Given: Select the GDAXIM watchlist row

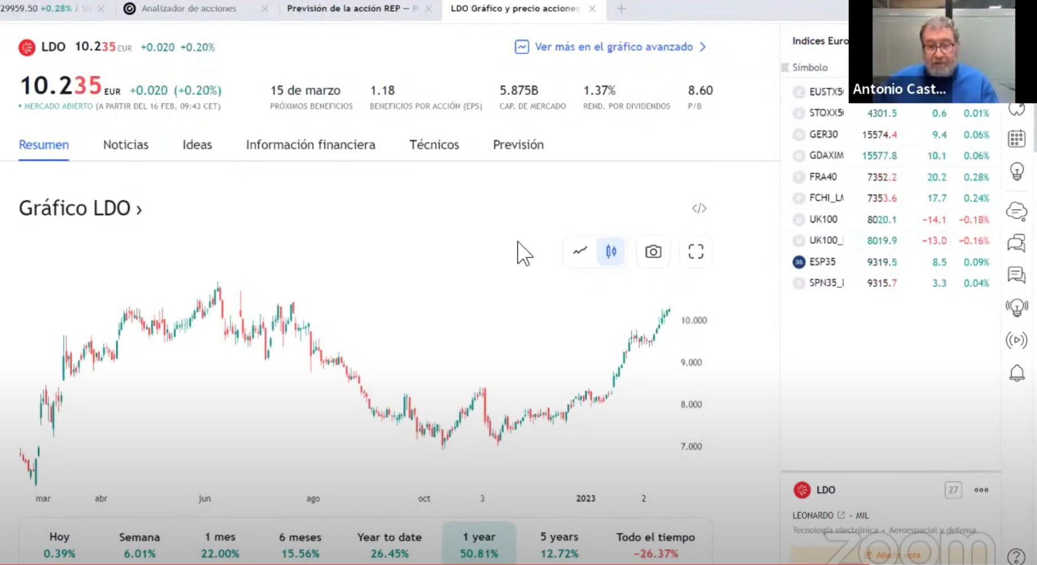Looking at the screenshot, I should tap(891, 155).
